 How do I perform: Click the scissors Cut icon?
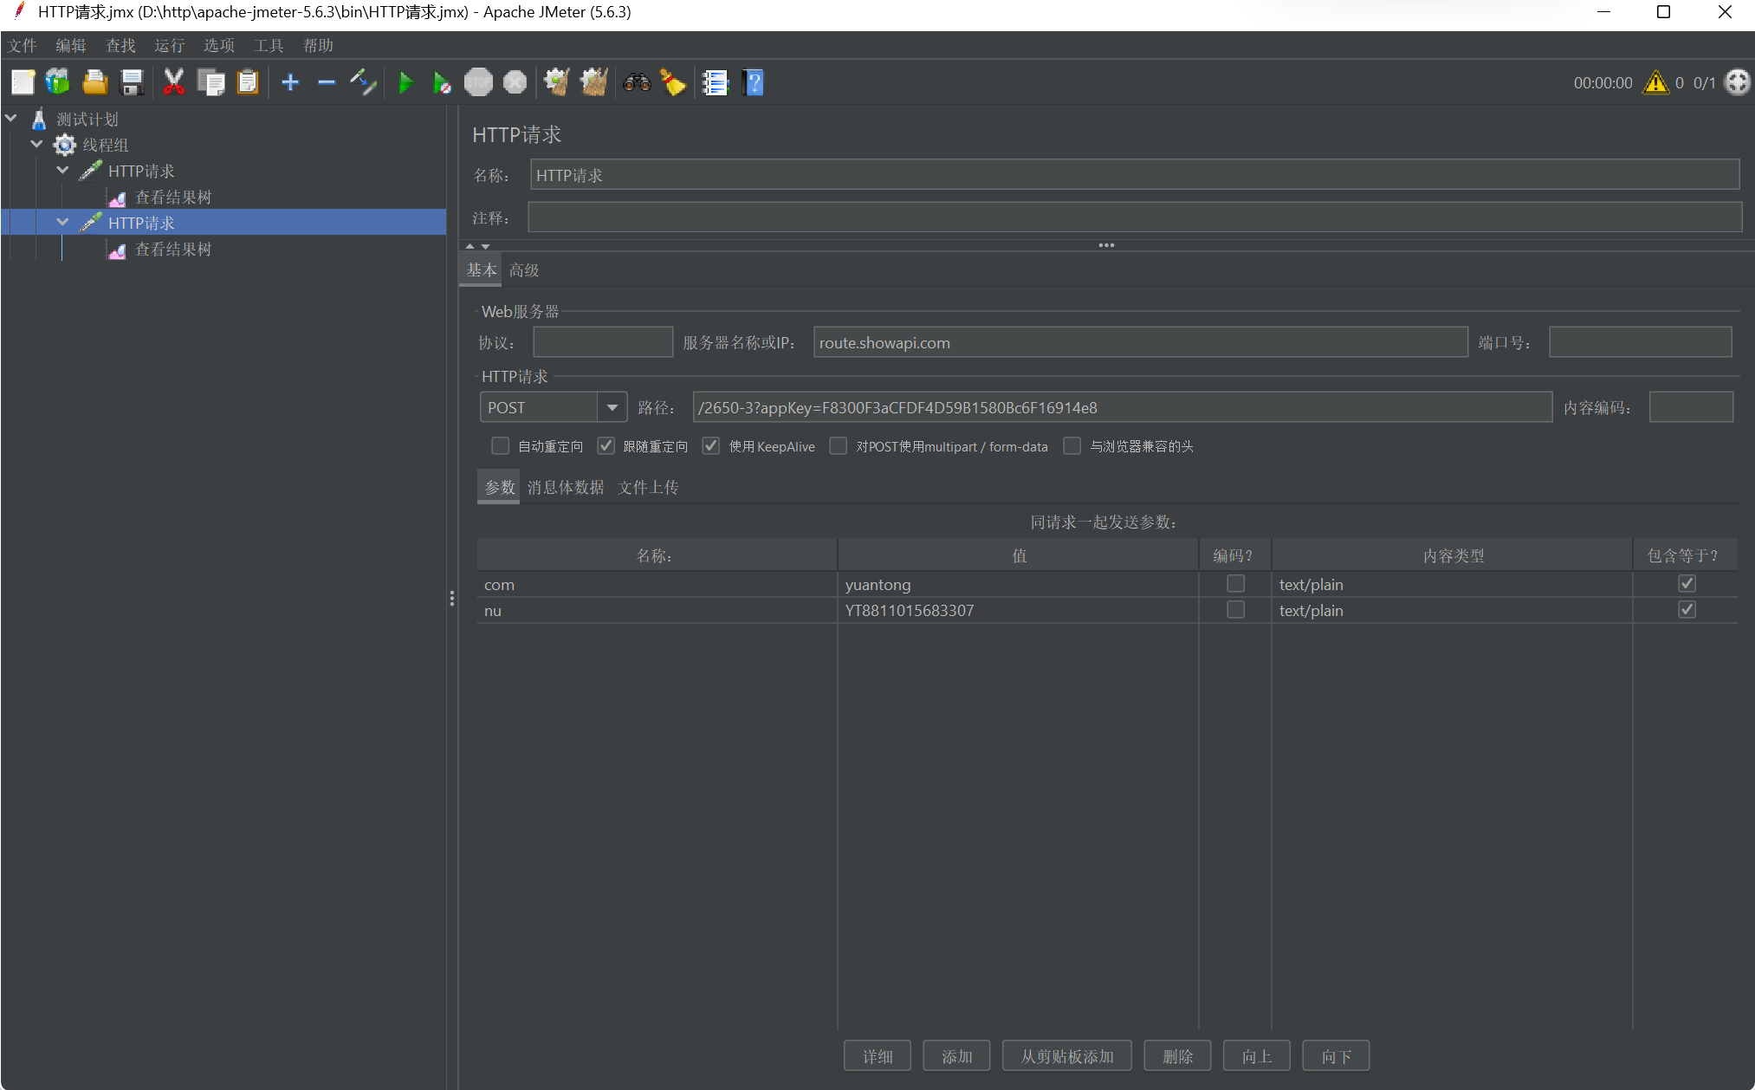pyautogui.click(x=173, y=83)
